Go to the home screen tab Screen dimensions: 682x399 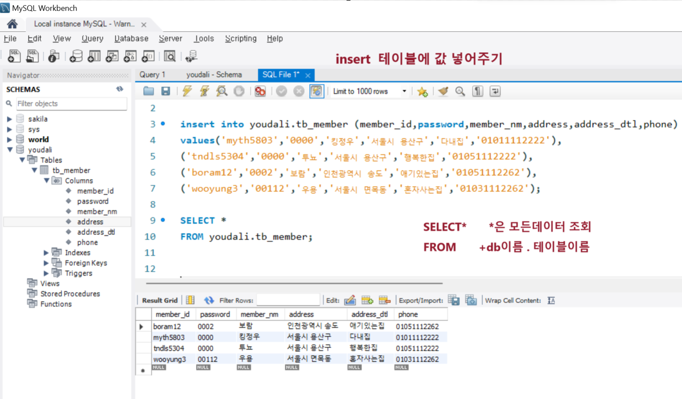[x=12, y=24]
